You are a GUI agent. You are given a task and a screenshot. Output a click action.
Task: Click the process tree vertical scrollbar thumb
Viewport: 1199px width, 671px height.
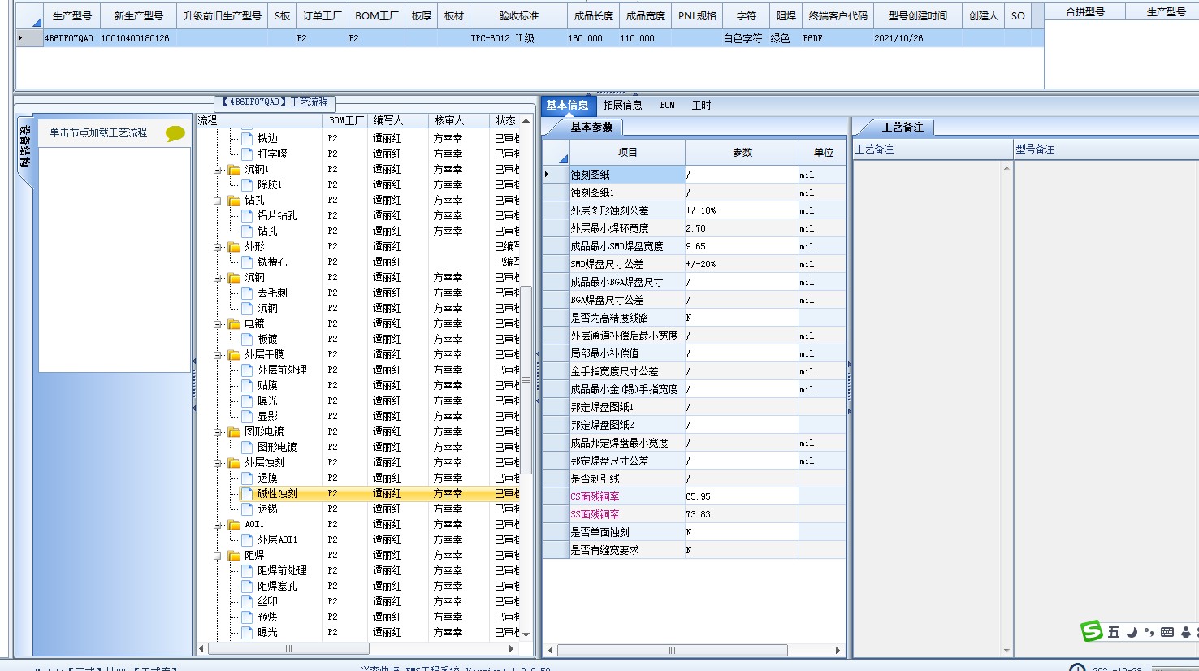(x=526, y=380)
